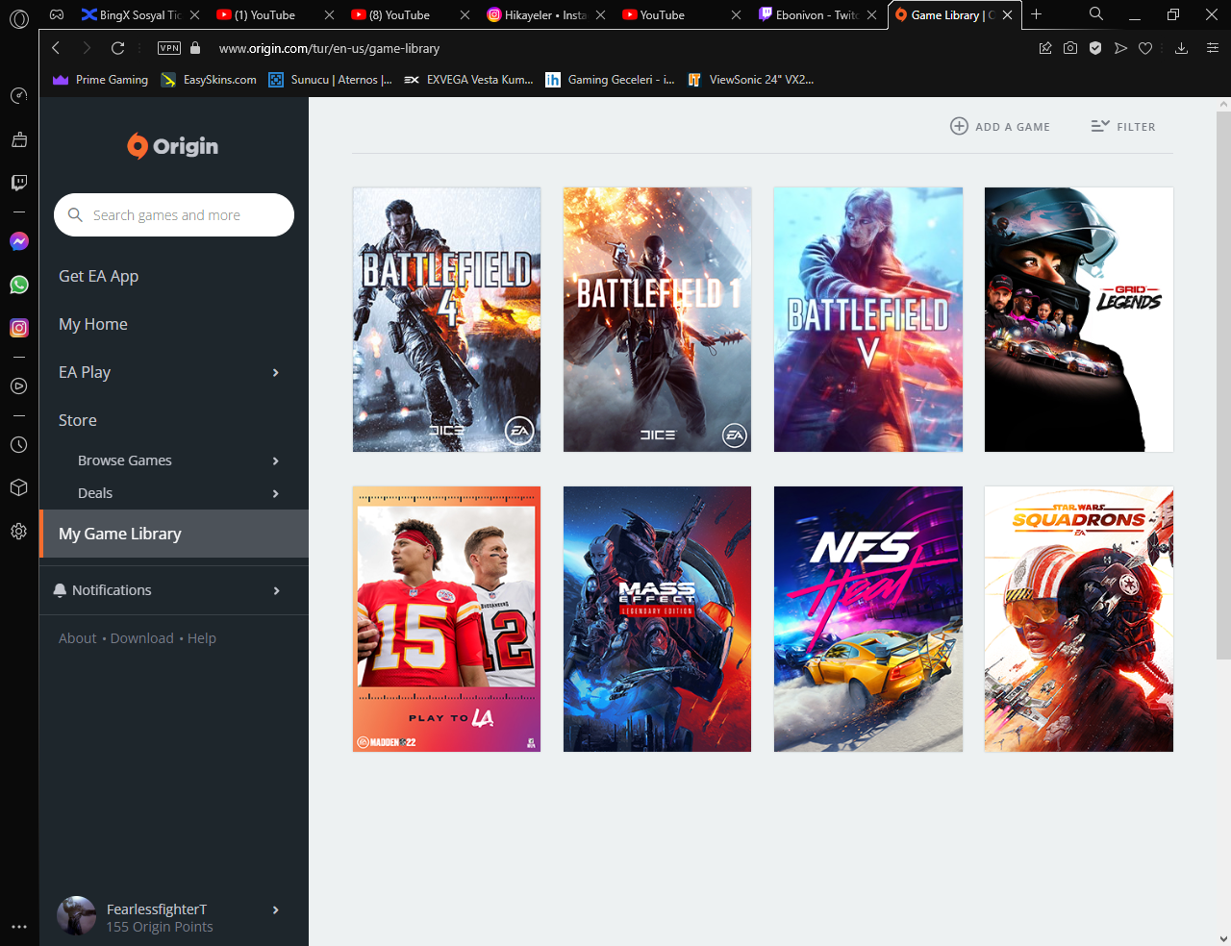Click the address bar URL
Image resolution: width=1231 pixels, height=946 pixels.
(329, 48)
